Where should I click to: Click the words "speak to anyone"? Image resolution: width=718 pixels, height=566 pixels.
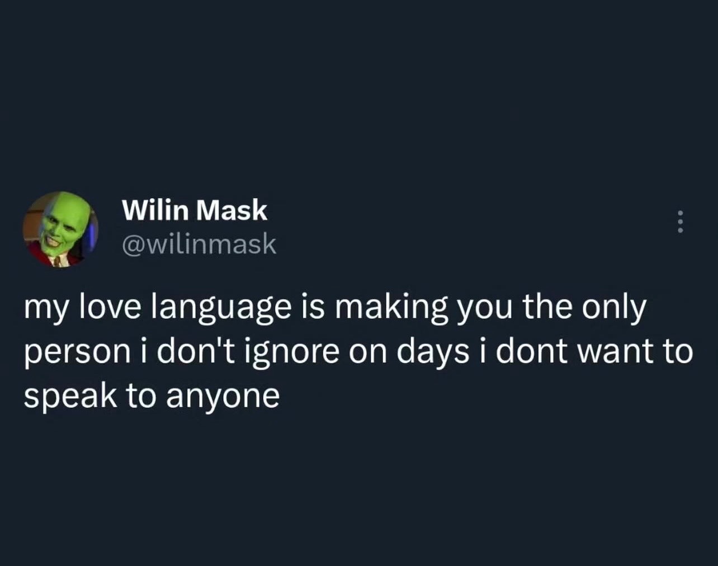pyautogui.click(x=152, y=396)
